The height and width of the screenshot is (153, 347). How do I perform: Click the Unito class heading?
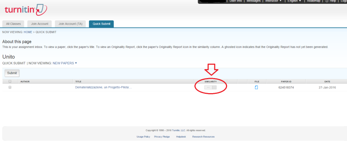(8, 57)
